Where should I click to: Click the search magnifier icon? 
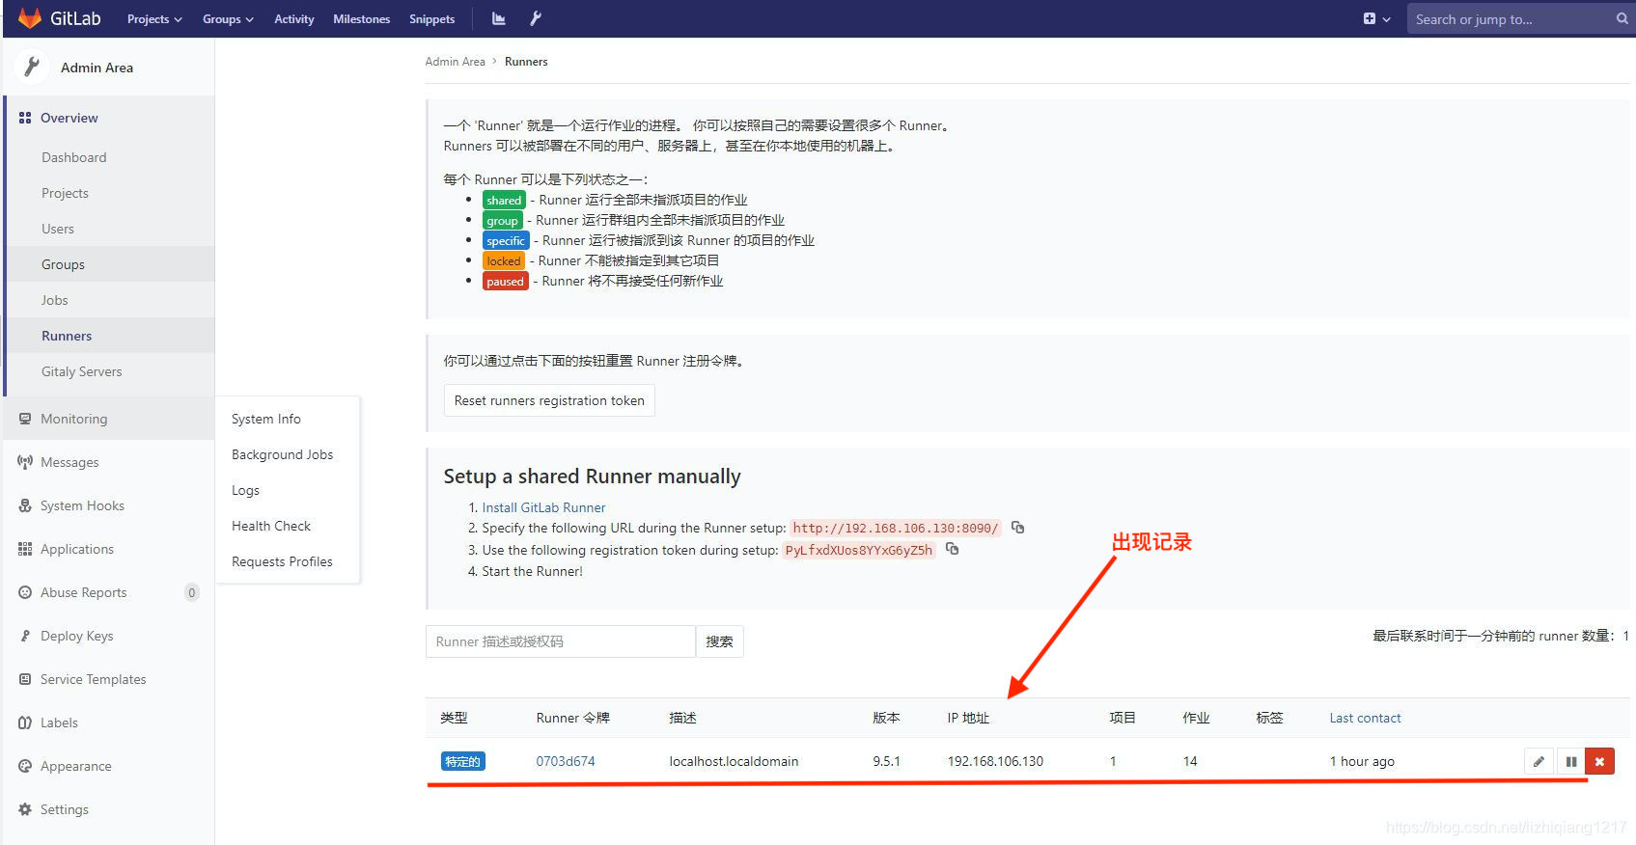point(1622,18)
